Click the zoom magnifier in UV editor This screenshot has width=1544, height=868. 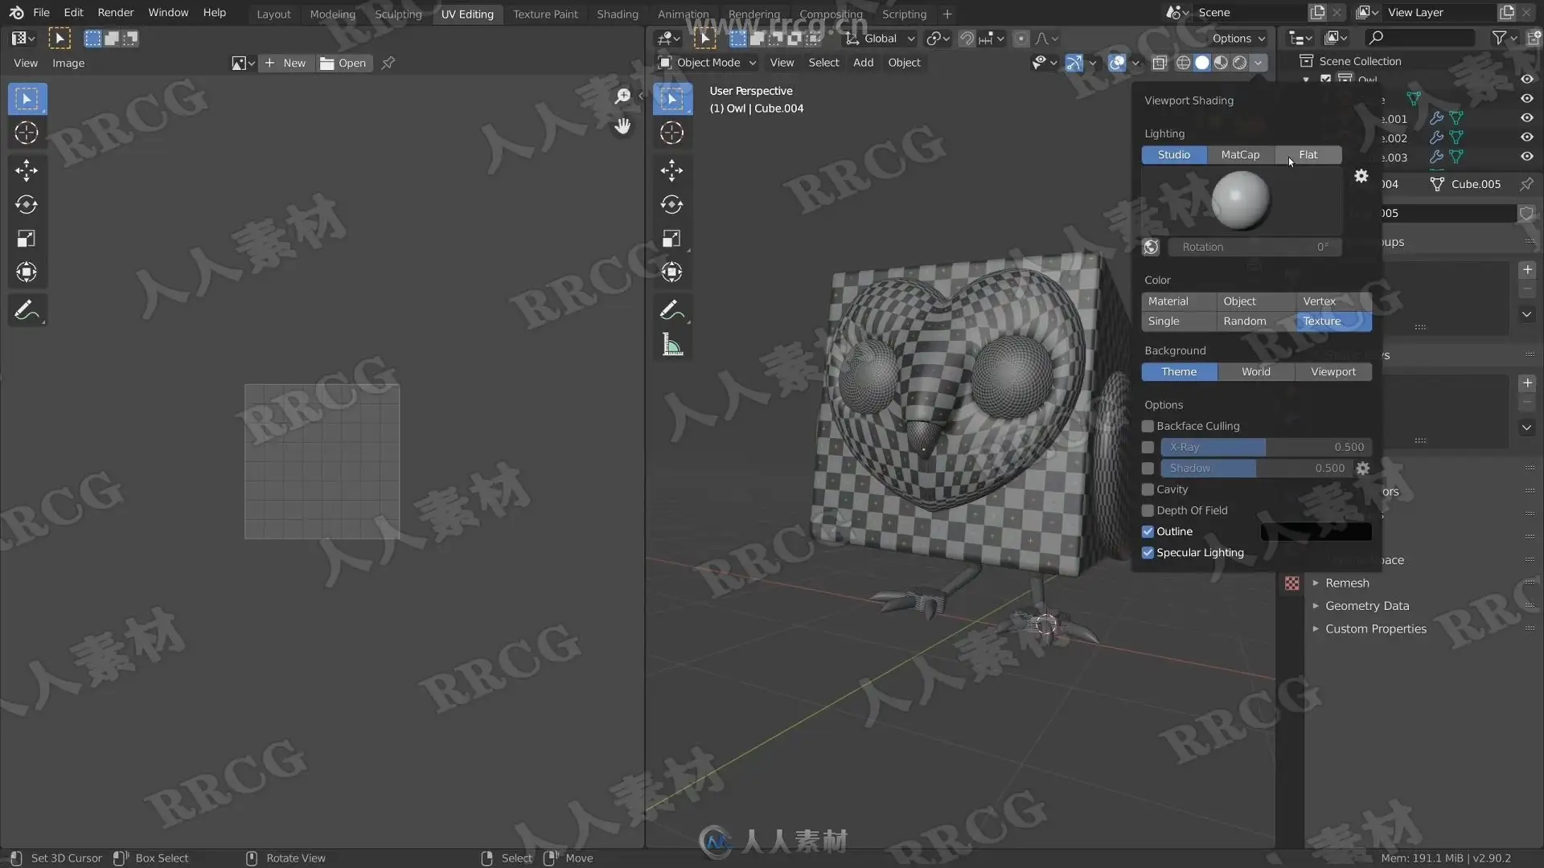[622, 97]
